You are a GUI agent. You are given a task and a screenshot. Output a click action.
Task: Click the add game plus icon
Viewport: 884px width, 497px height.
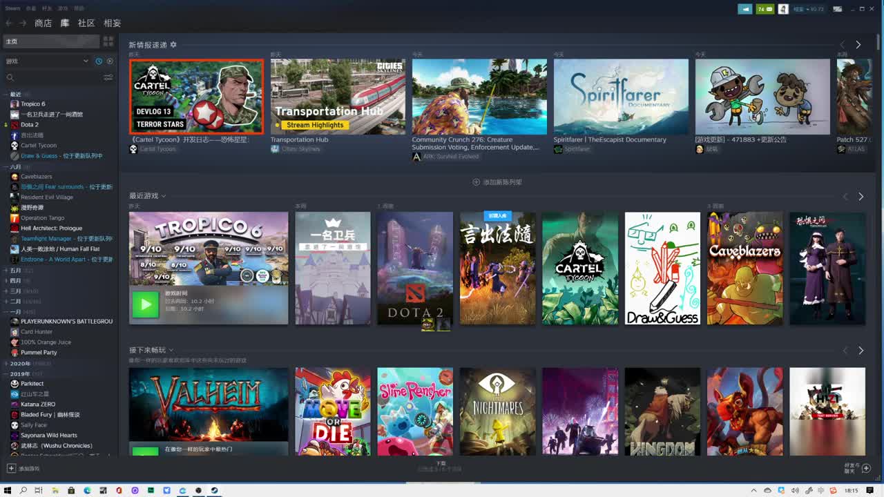click(x=11, y=469)
